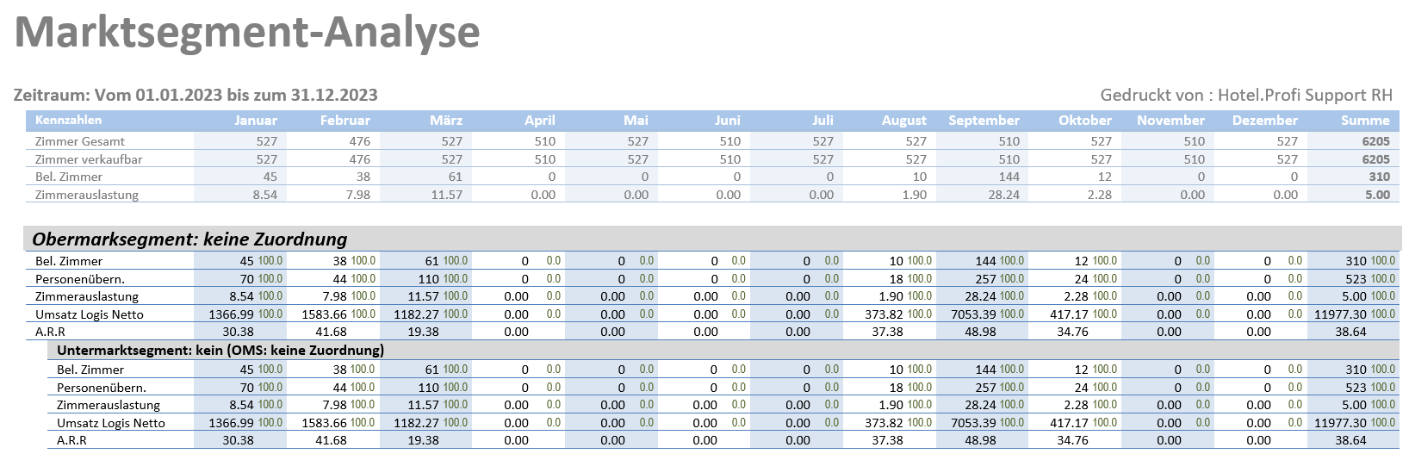
Task: Select Zimmerauslastung label in Kennzahlen table
Action: [x=86, y=195]
